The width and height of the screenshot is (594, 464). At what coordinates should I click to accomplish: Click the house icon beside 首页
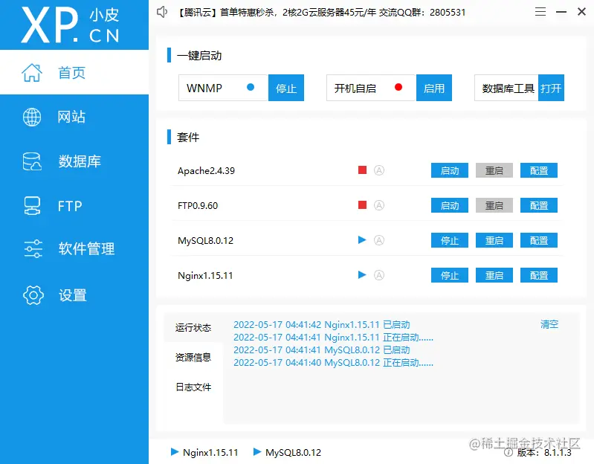pos(32,72)
